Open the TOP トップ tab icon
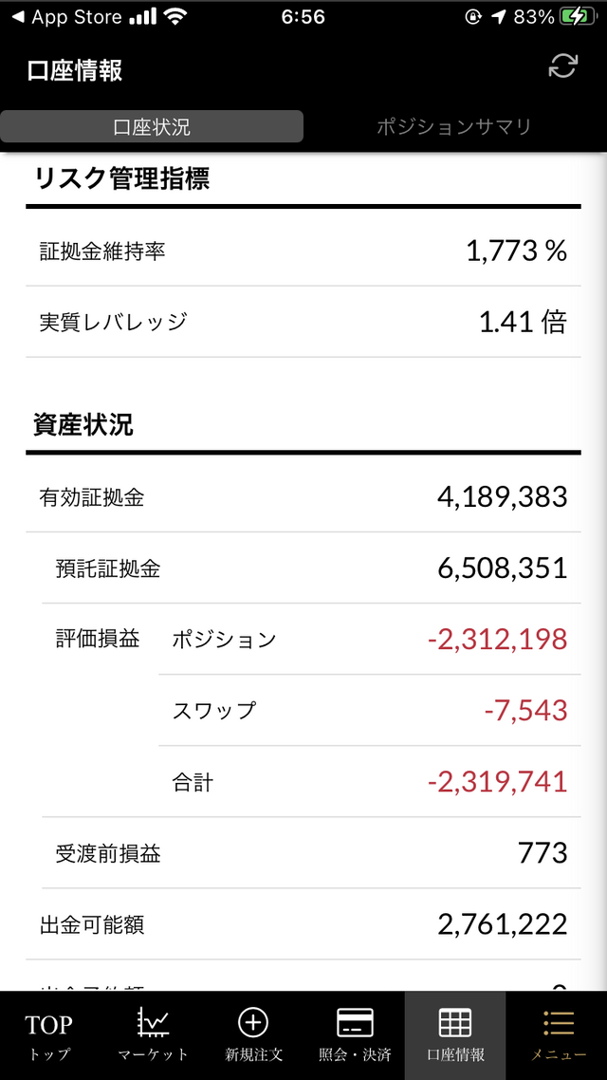This screenshot has width=607, height=1080. pyautogui.click(x=49, y=1024)
